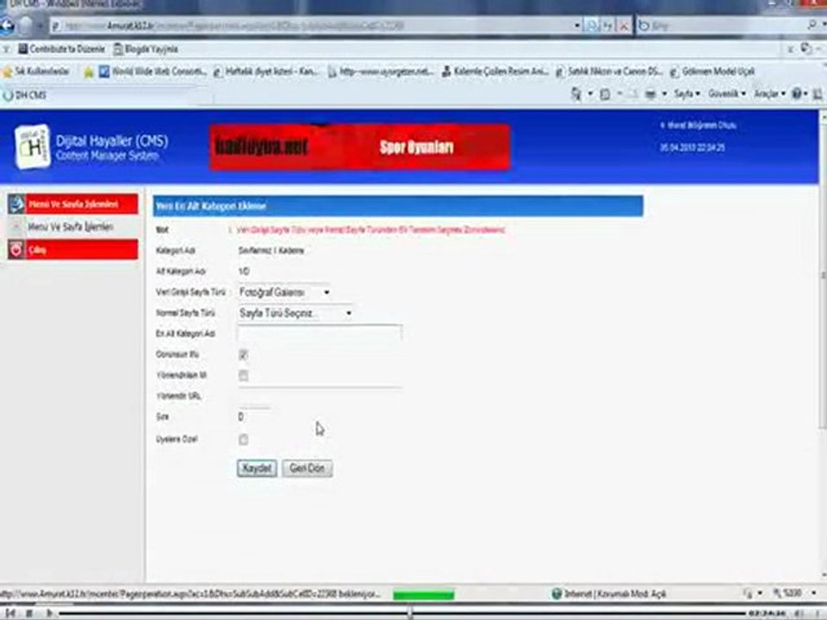Open the Sayfa command bar menu
Screen dimensions: 827x620
pos(687,94)
